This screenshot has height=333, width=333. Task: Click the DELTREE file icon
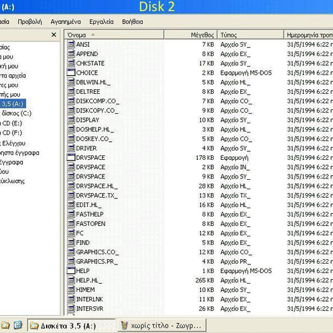click(x=71, y=91)
